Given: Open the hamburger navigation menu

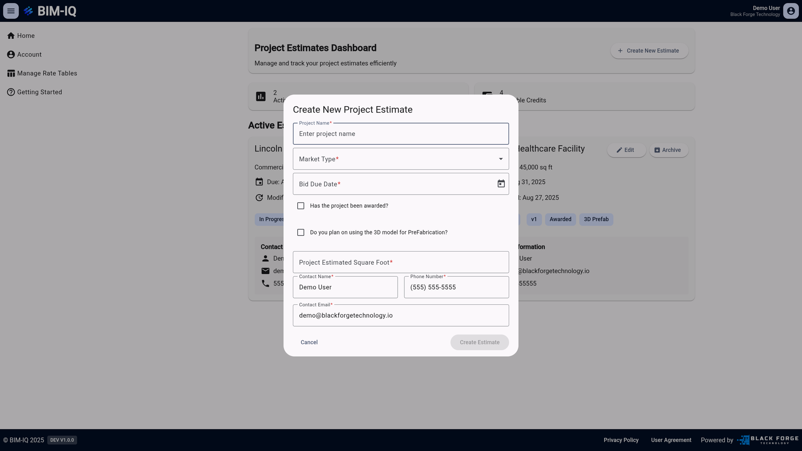Looking at the screenshot, I should click(x=11, y=11).
